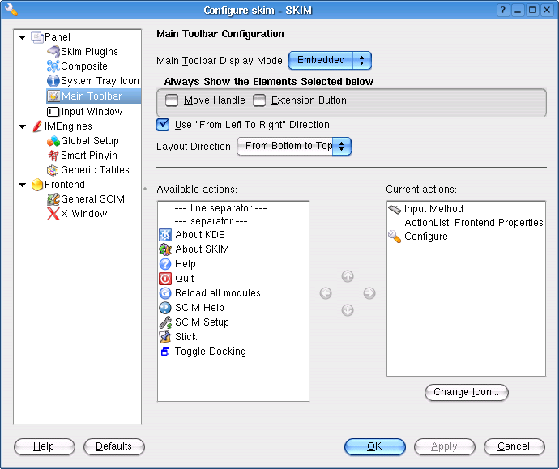Open the Main Toolbar Display Mode dropdown
Viewport: 559px width, 469px height.
click(x=330, y=60)
